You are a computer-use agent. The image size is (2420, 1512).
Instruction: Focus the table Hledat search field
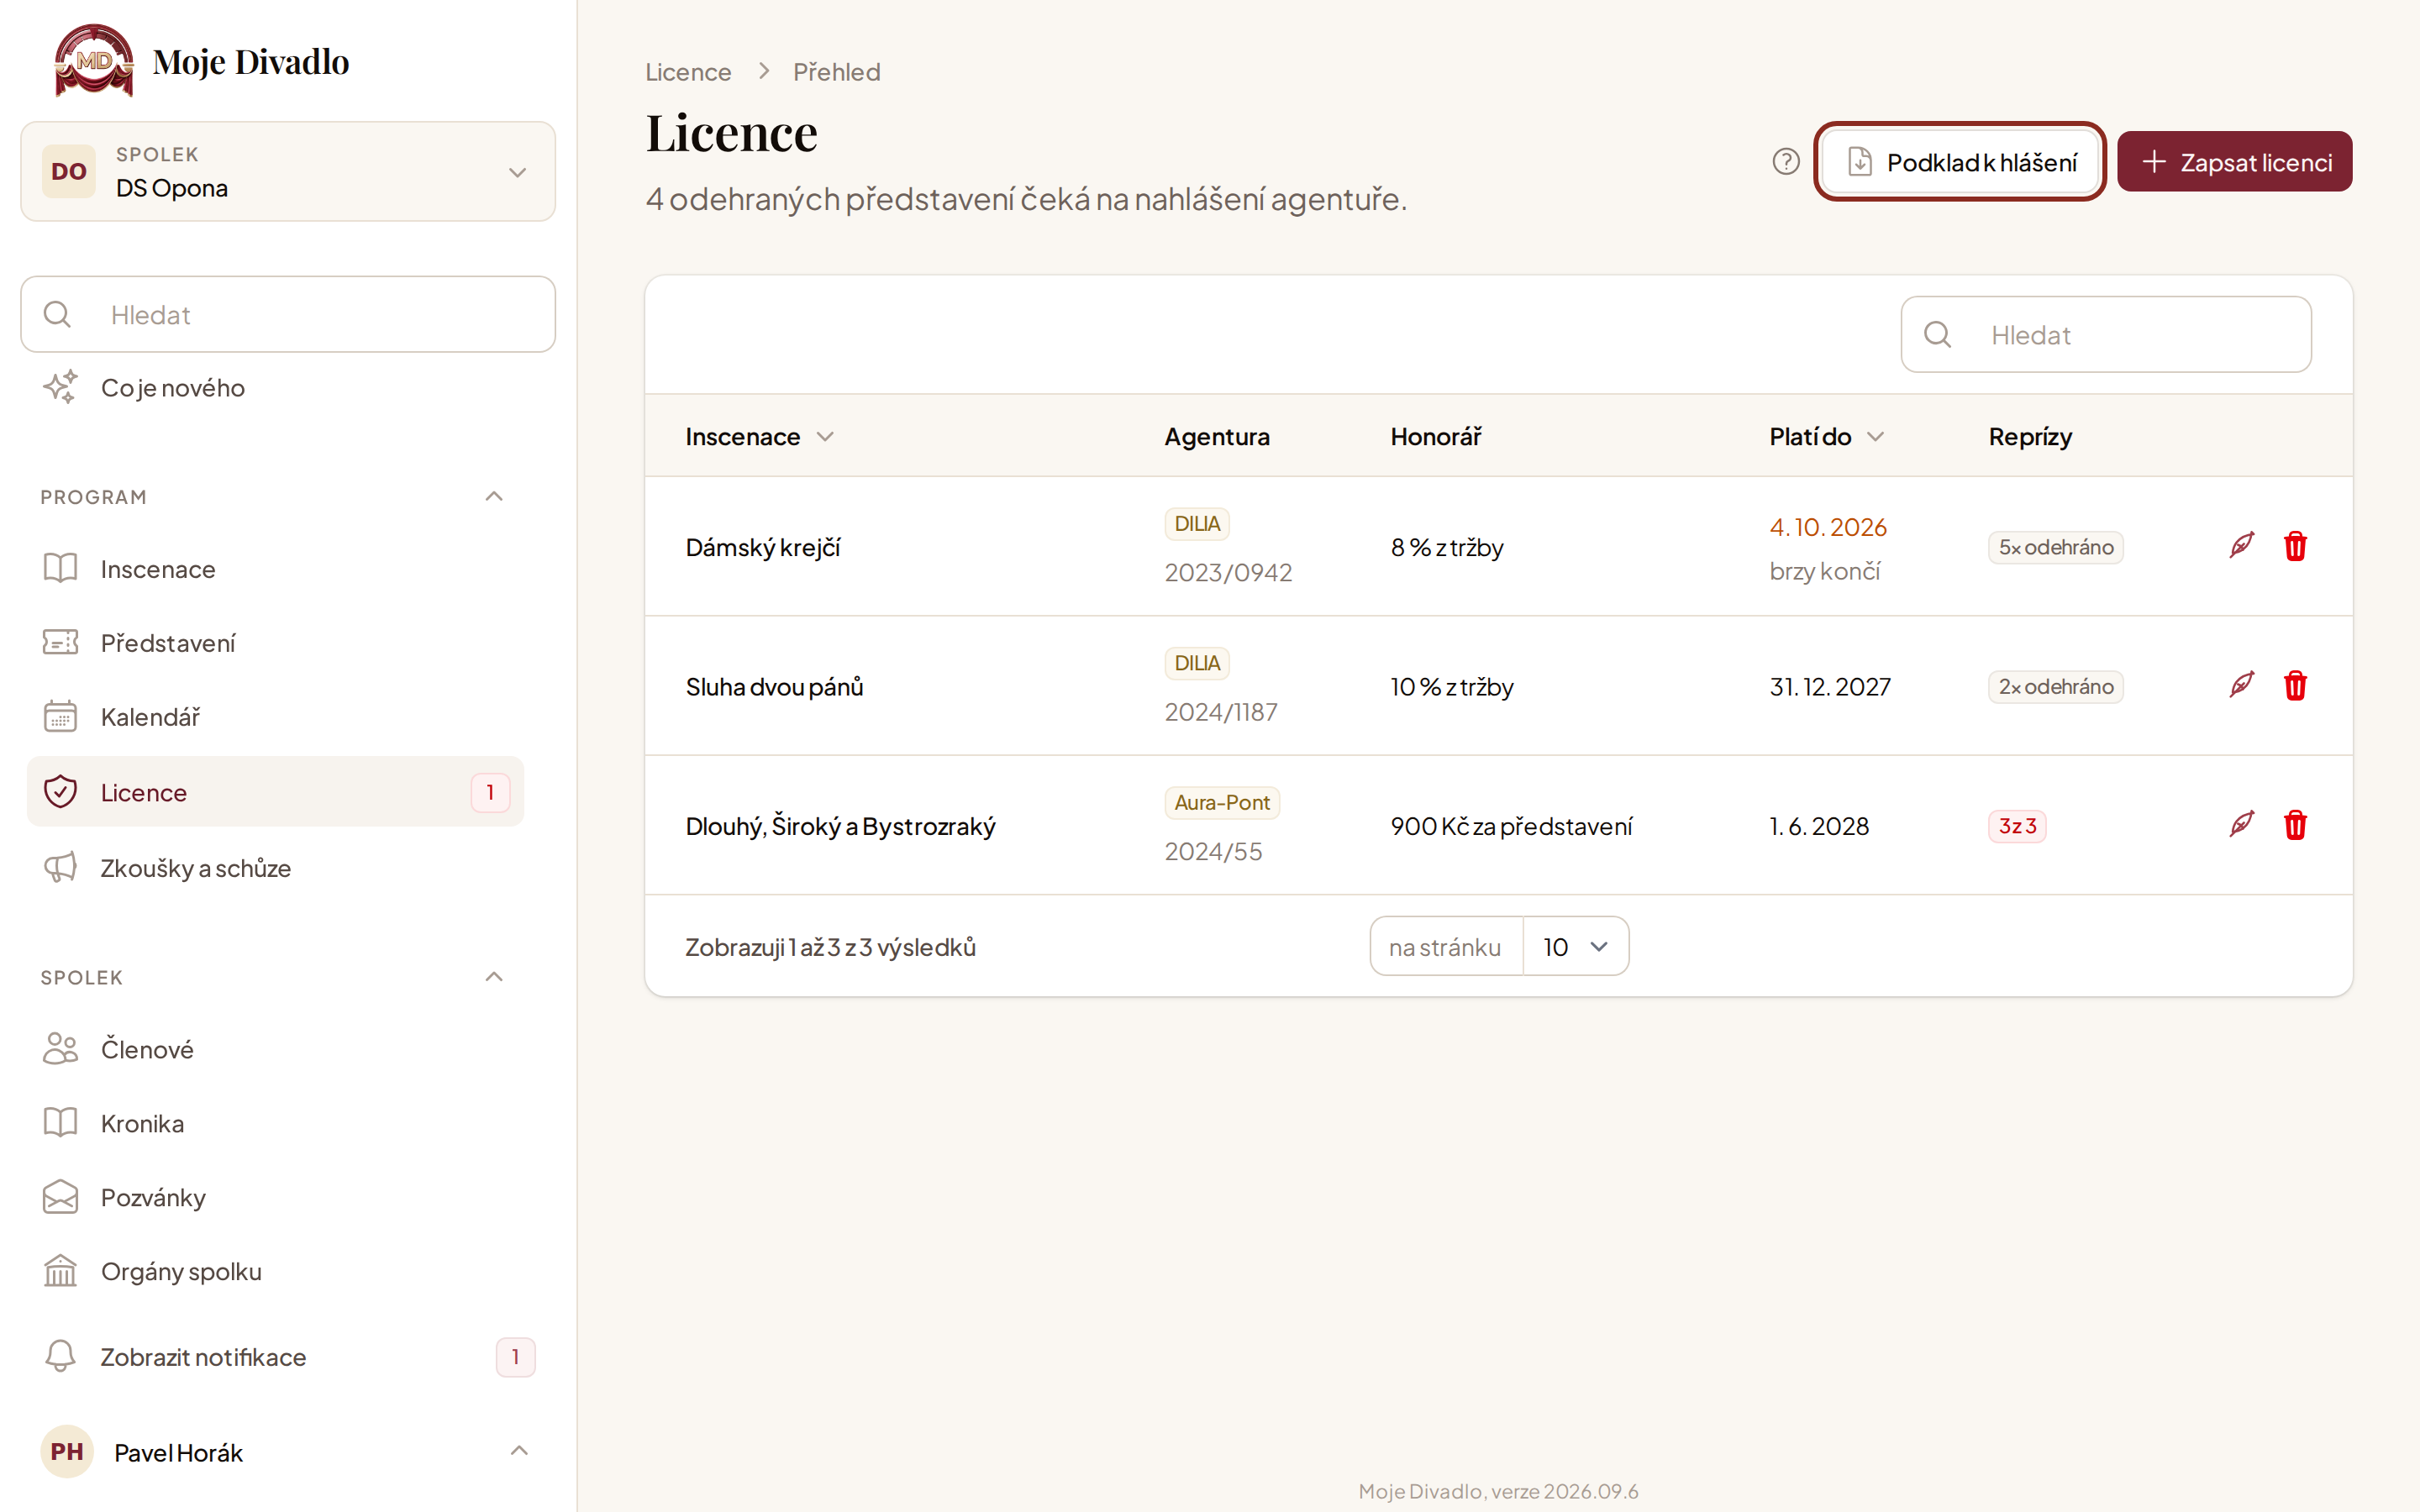tap(2106, 334)
